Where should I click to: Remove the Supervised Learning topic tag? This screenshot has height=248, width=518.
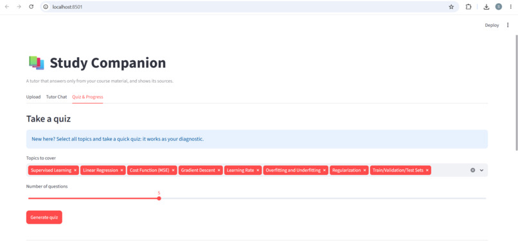point(75,170)
